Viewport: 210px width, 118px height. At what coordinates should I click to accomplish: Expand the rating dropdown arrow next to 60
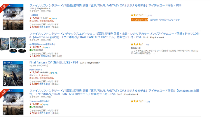[145, 44]
